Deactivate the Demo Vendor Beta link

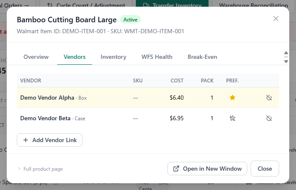269,118
